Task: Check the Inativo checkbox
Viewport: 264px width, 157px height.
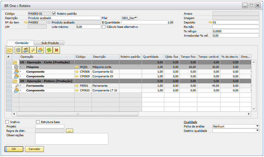Action: point(7,122)
